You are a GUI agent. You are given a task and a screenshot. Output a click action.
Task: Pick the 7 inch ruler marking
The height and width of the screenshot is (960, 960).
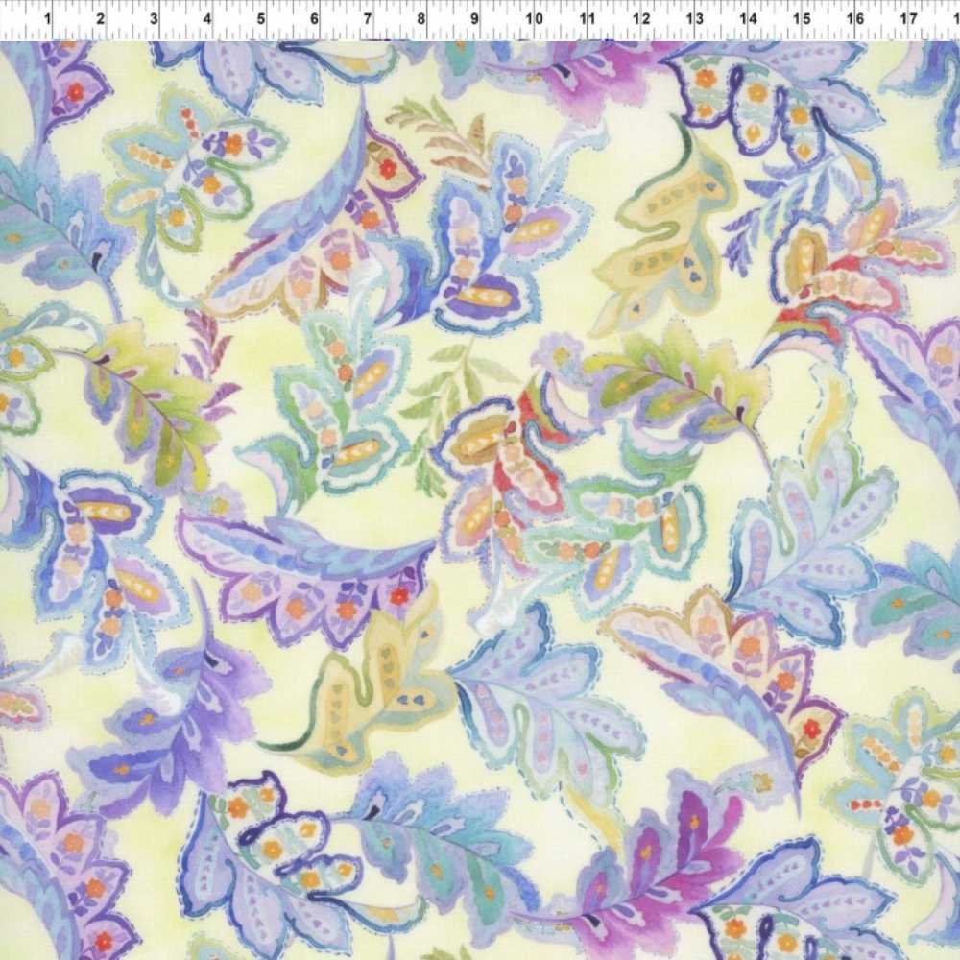coord(368,18)
